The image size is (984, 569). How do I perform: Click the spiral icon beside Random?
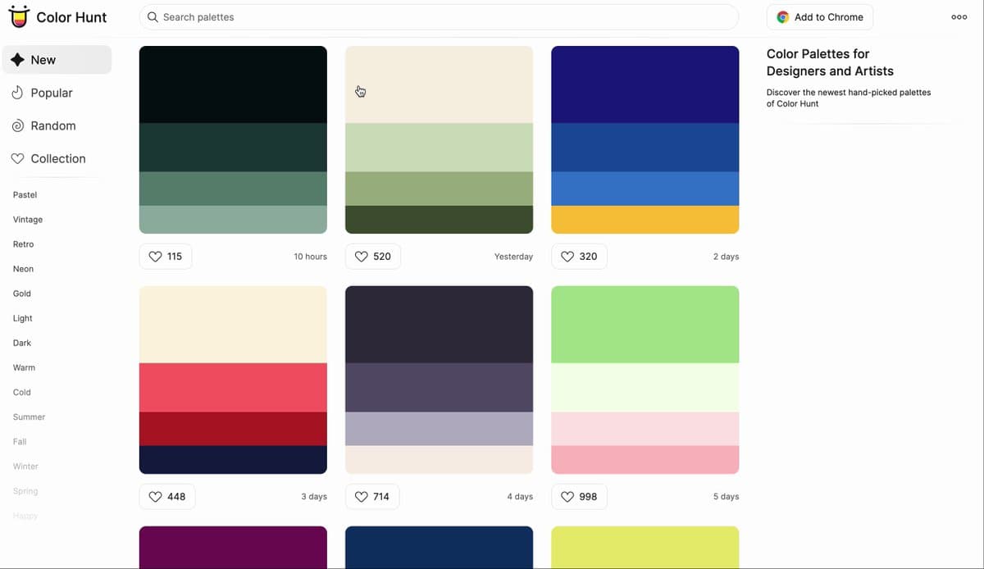pyautogui.click(x=17, y=125)
